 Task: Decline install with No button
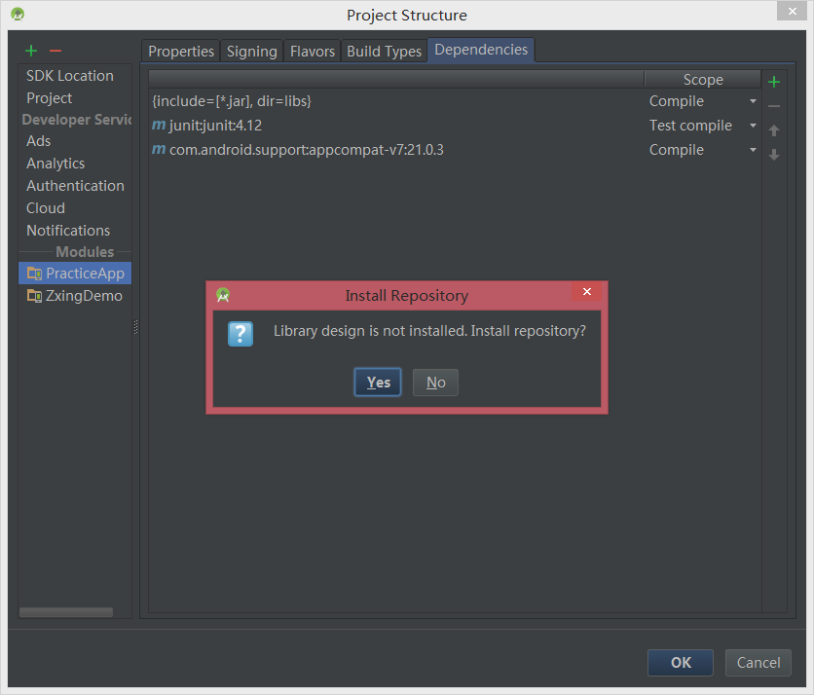[435, 383]
